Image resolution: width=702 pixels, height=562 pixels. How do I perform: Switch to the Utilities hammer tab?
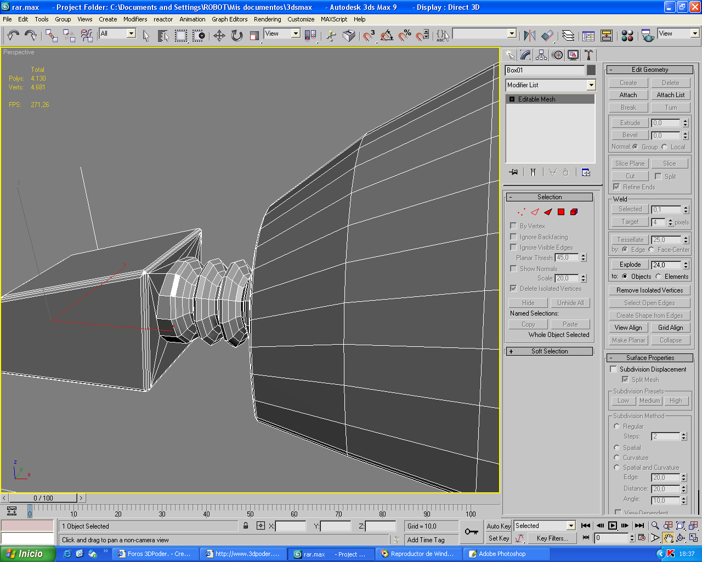click(588, 55)
